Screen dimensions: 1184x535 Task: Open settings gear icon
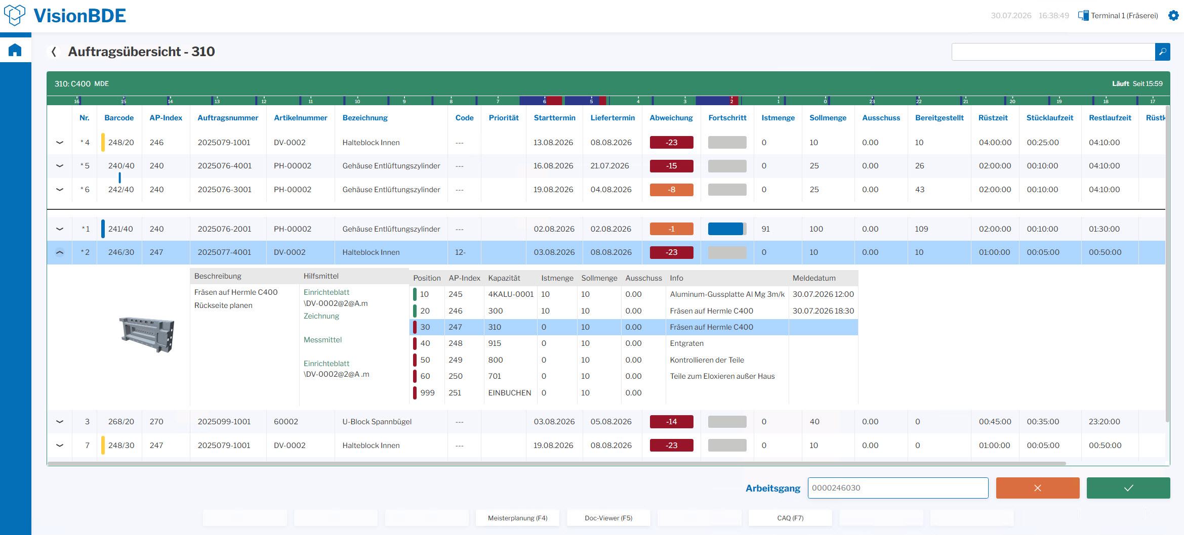point(1173,16)
